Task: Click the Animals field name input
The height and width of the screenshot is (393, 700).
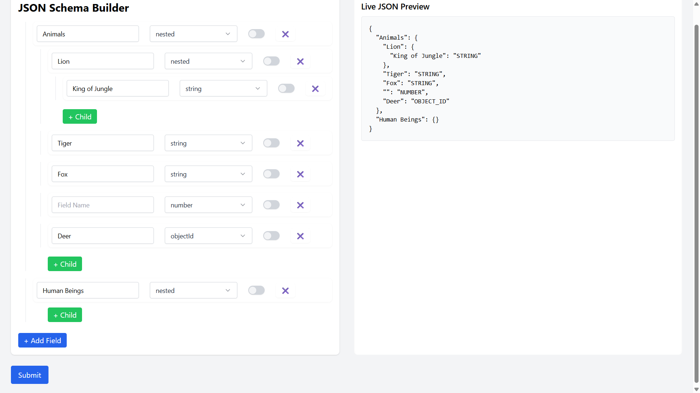Action: click(88, 34)
